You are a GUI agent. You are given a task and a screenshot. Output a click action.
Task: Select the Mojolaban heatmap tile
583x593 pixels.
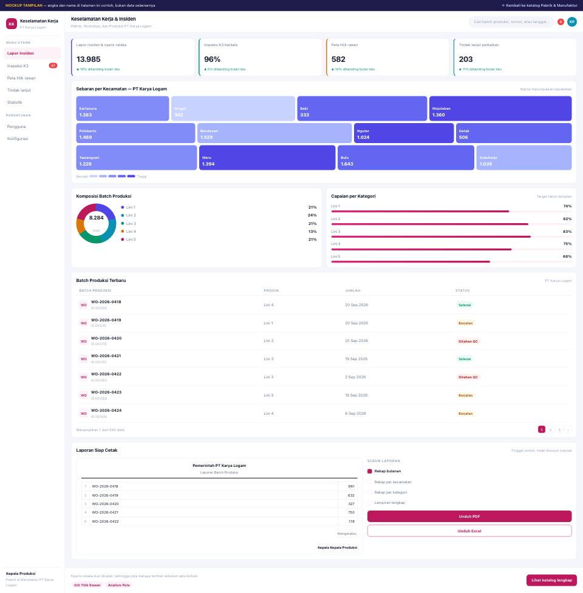pos(500,109)
